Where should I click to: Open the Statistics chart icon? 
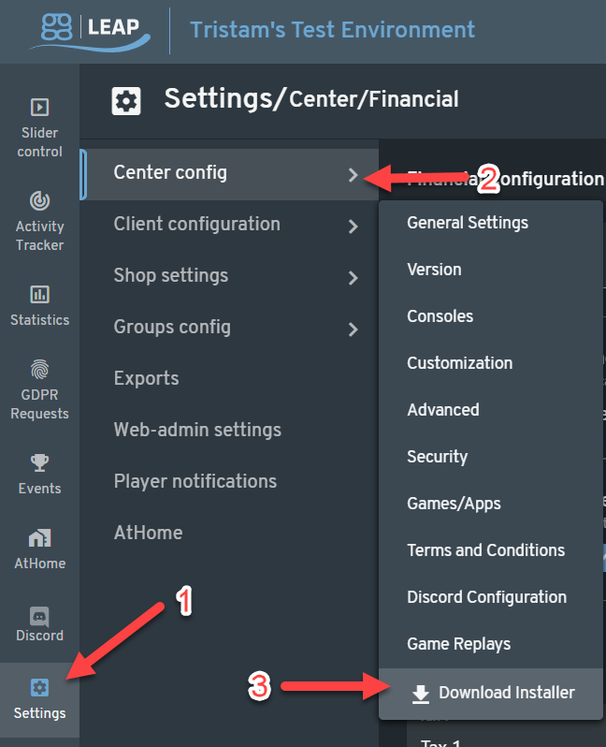(39, 295)
